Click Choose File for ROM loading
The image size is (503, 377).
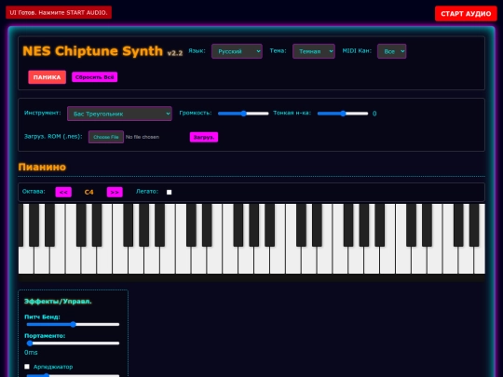pyautogui.click(x=106, y=137)
